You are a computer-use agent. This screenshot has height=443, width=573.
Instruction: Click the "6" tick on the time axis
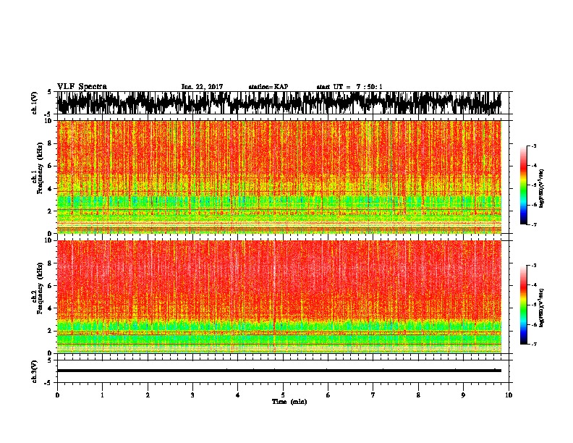tap(328, 395)
